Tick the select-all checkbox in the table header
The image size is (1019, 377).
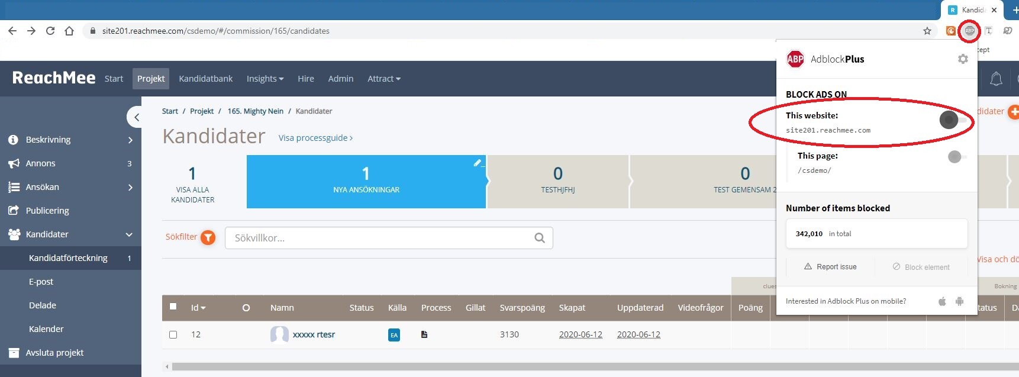click(x=173, y=307)
